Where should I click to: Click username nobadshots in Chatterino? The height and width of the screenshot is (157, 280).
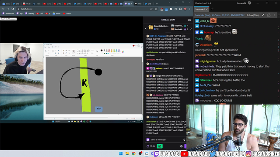(207, 66)
